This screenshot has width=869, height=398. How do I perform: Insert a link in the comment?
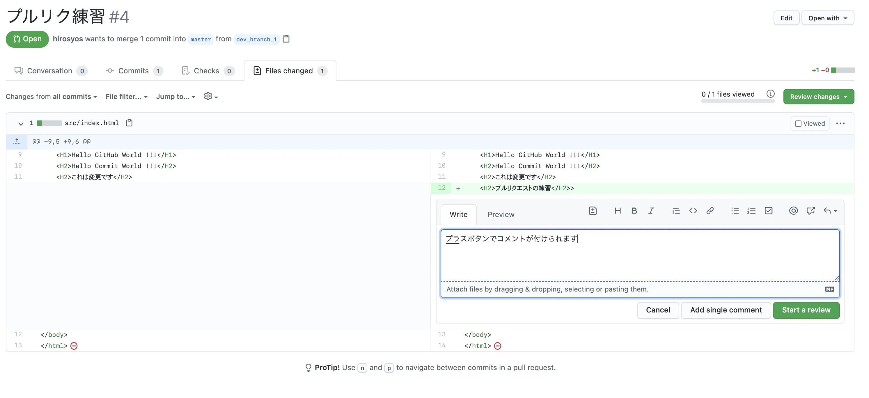coord(710,211)
